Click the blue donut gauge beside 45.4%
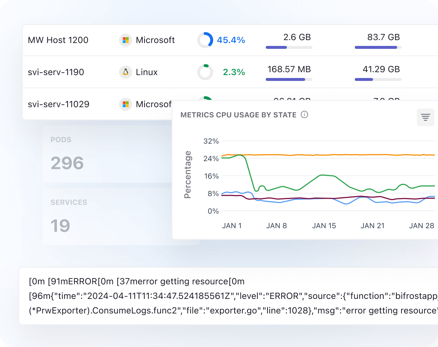The height and width of the screenshot is (347, 438). (x=205, y=40)
